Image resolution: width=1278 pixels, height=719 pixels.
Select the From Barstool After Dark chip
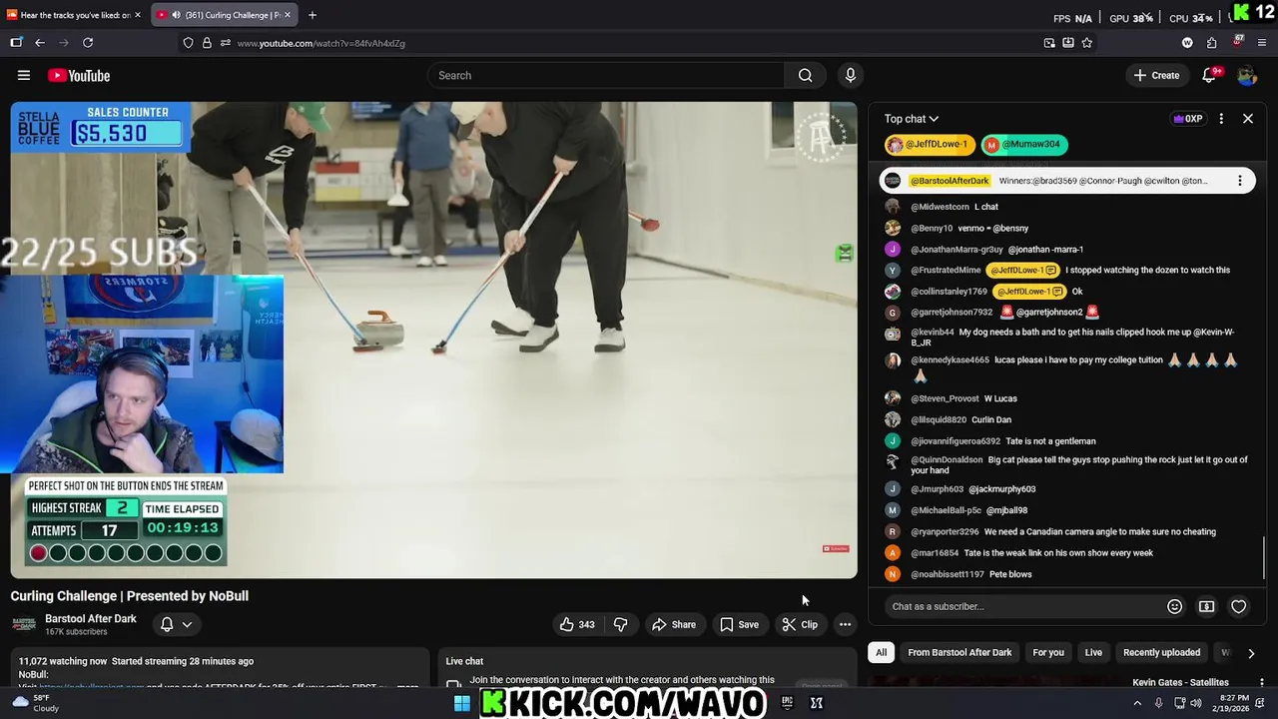coord(959,652)
